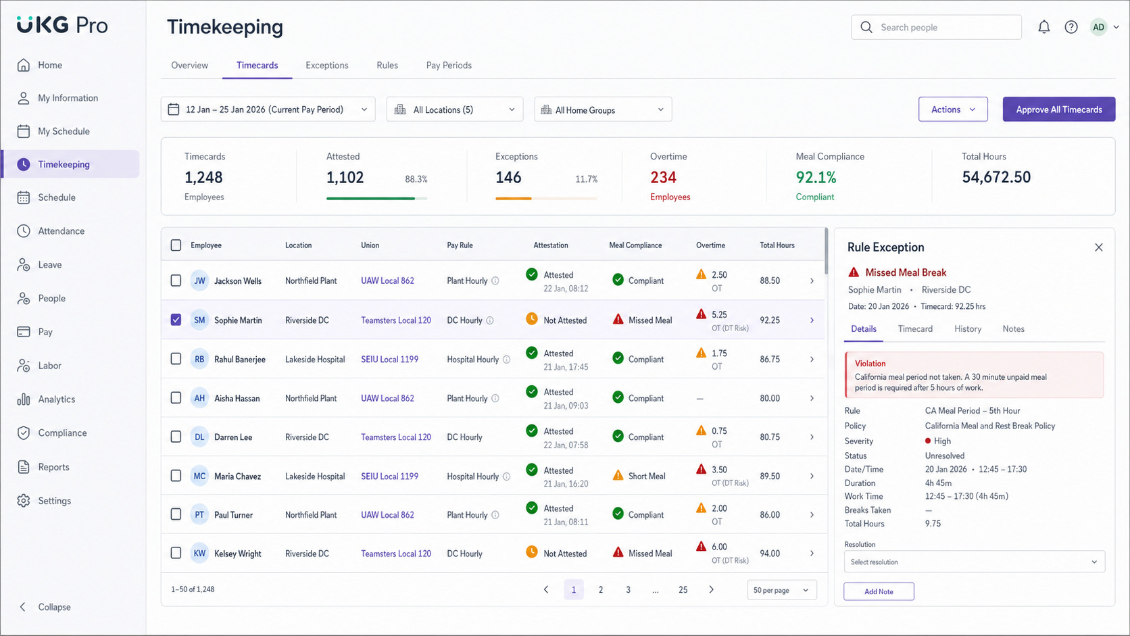The width and height of the screenshot is (1130, 636).
Task: Check the Aisha Hassan row checkbox
Action: point(176,398)
